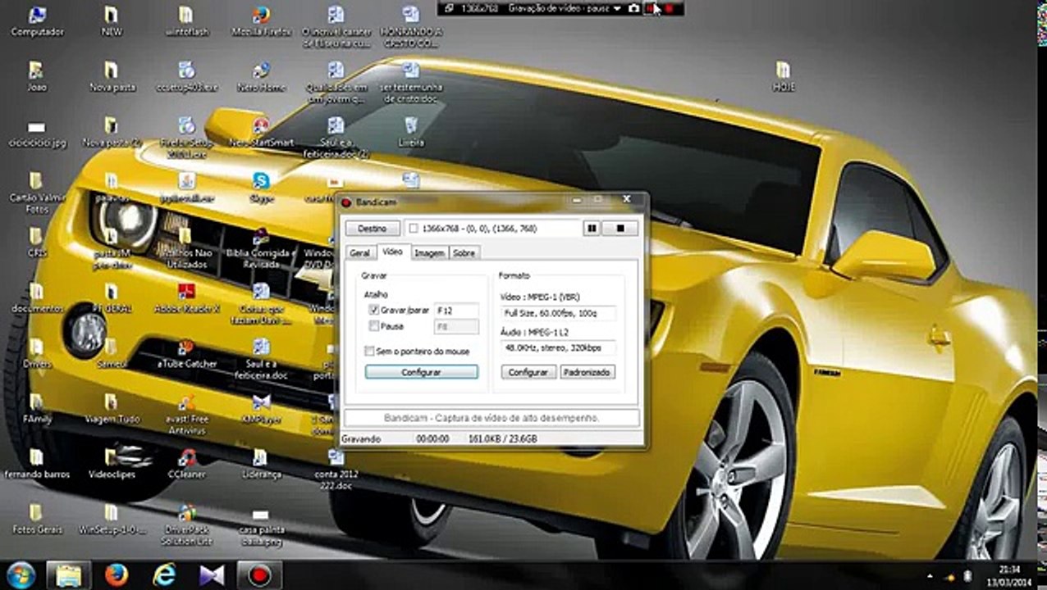Click the F12 hotkey input field
Viewport: 1047px width, 590px height.
tap(455, 311)
